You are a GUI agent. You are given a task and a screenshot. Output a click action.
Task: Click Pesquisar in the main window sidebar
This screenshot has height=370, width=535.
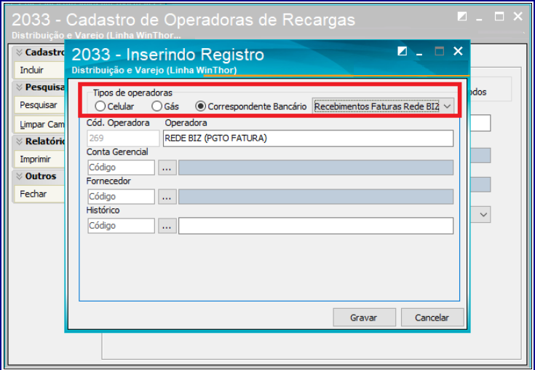[x=39, y=105]
